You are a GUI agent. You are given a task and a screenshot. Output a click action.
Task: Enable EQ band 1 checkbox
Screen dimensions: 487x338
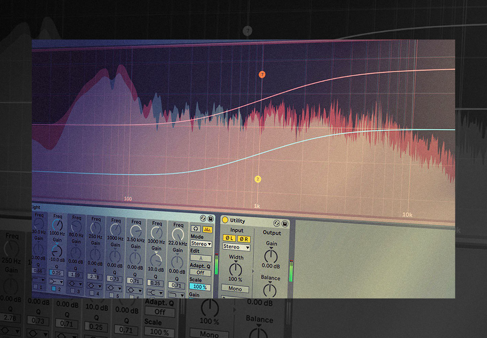point(35,287)
